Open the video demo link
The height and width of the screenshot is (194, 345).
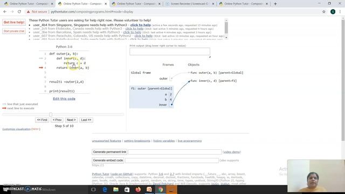coord(232,152)
